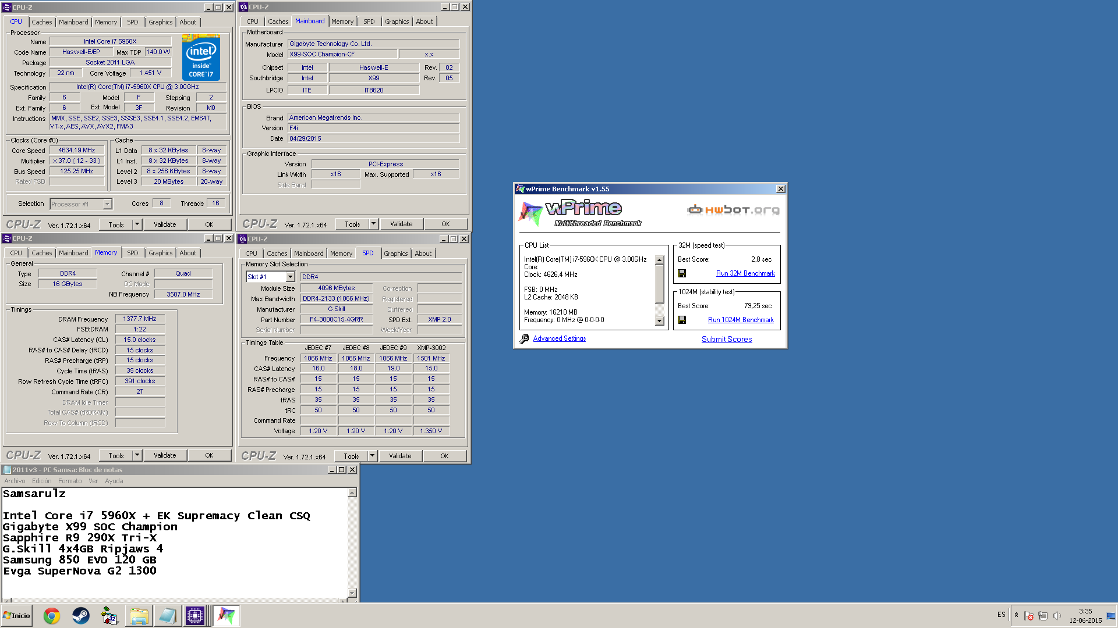Click the Notepad window title bar icon
The height and width of the screenshot is (628, 1118).
click(x=7, y=470)
